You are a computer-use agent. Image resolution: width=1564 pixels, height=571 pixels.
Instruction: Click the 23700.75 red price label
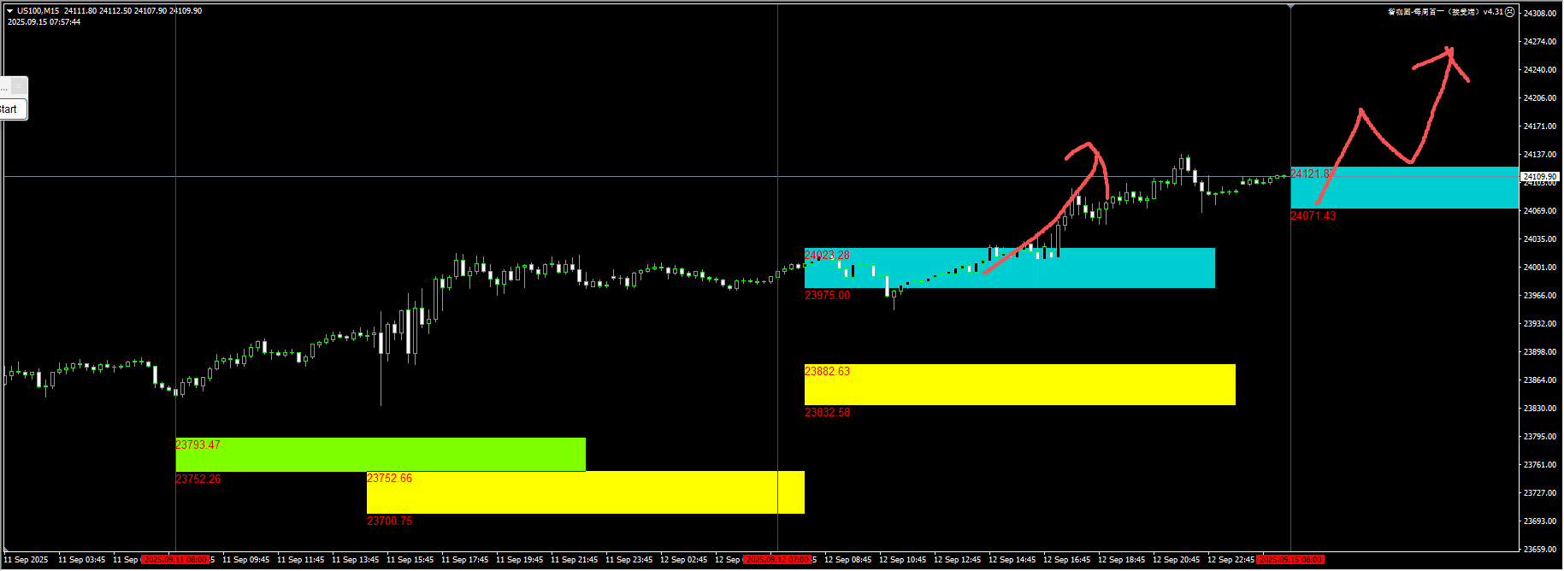[x=389, y=521]
